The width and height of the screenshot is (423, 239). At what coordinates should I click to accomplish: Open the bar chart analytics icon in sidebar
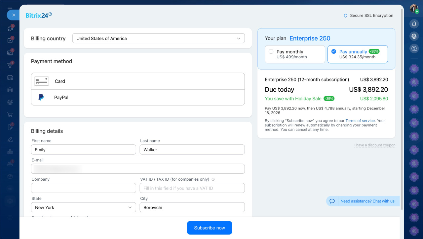point(10,152)
